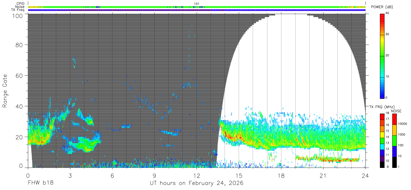The height and width of the screenshot is (190, 411).
Task: Click the 10000 tick on noise legend
Action: pos(403,124)
